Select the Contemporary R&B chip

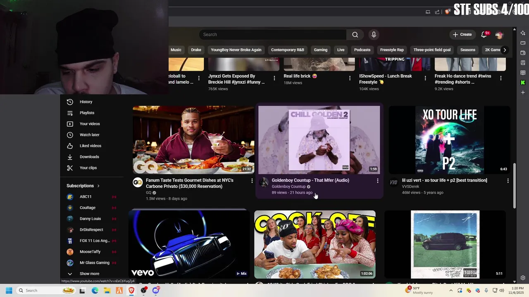coord(288,50)
